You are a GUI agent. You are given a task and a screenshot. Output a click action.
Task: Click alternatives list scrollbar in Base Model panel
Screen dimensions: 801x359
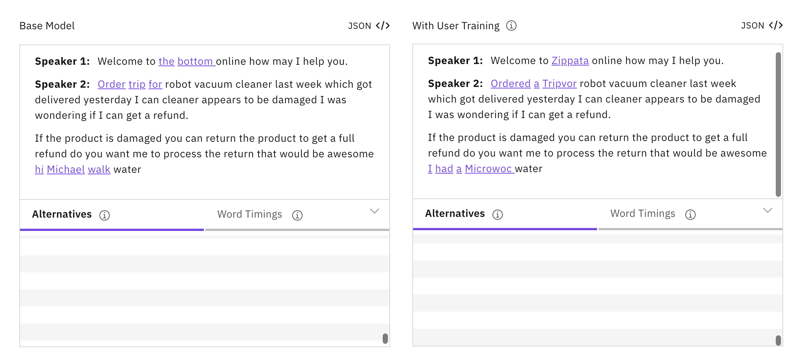(x=385, y=339)
